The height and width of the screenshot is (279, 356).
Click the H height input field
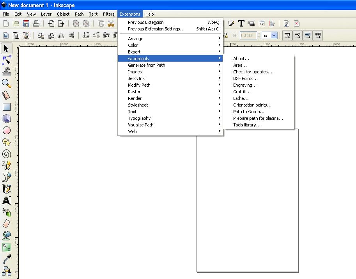tap(248, 36)
